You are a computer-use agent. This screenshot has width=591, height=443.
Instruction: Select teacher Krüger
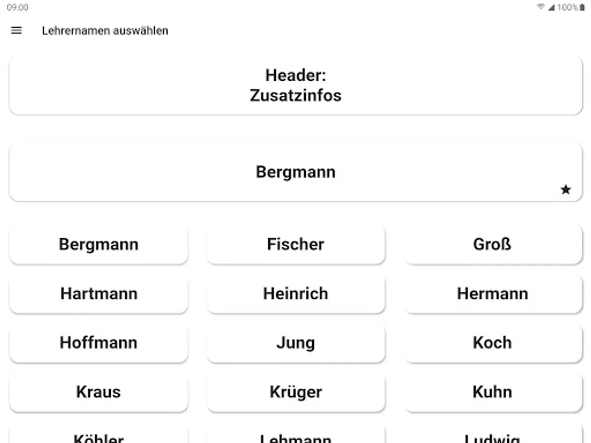tap(295, 392)
